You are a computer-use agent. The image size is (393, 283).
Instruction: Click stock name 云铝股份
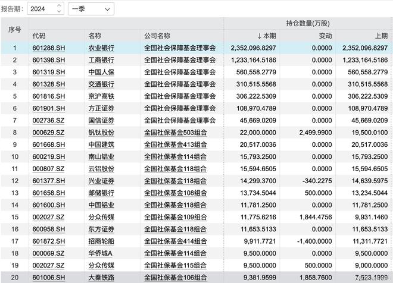point(101,169)
